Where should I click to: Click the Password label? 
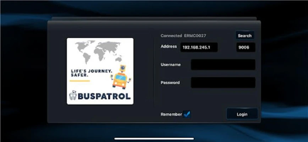click(170, 83)
